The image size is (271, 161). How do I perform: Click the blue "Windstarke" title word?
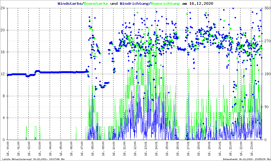pyautogui.click(x=70, y=4)
